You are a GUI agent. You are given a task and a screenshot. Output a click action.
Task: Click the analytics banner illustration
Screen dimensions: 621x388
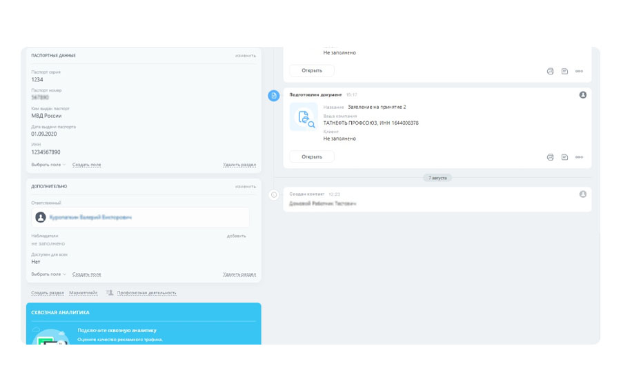tap(50, 336)
